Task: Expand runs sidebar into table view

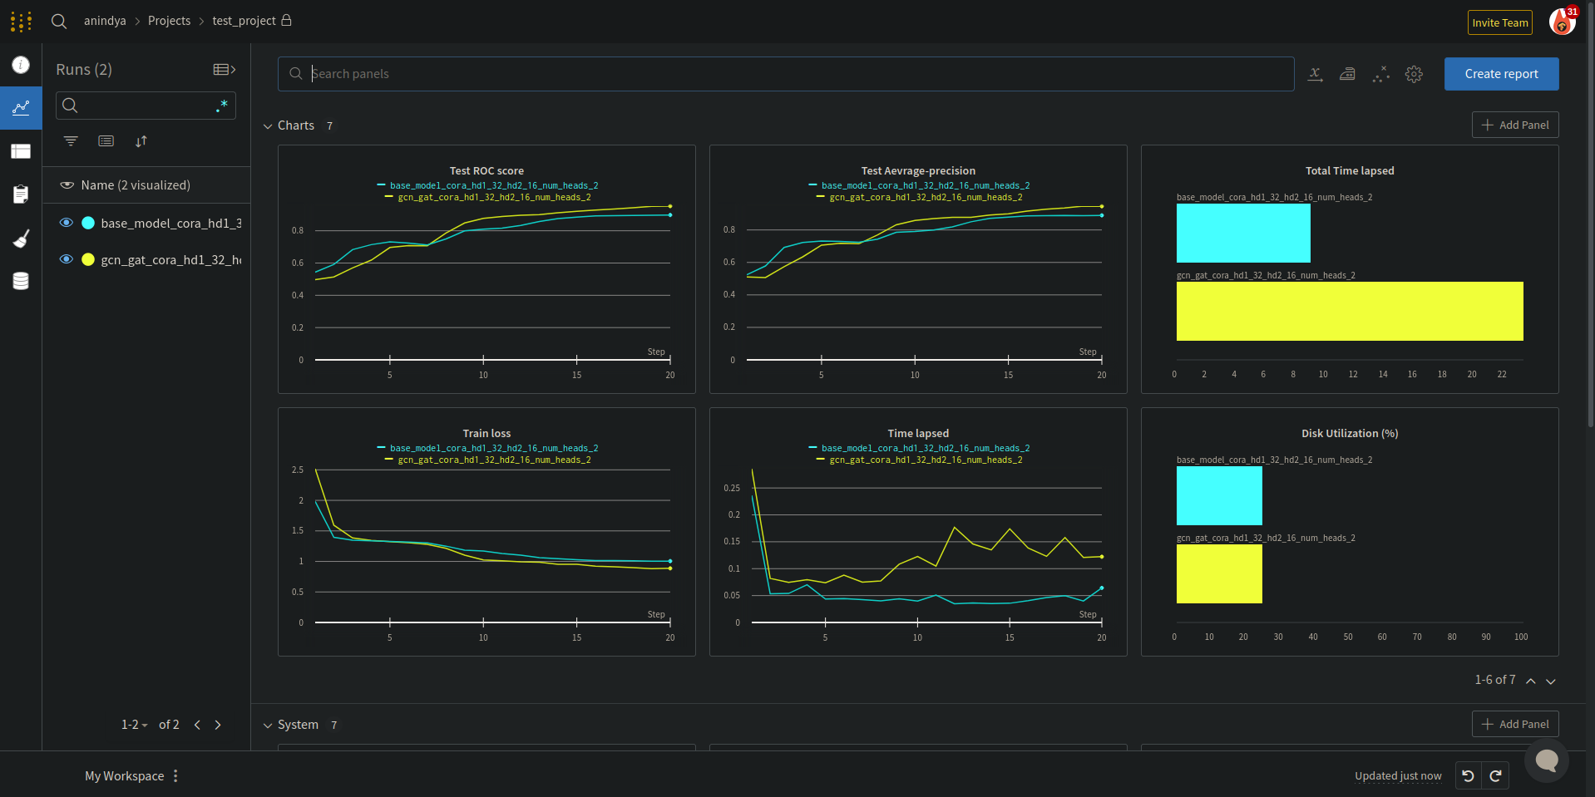Action: [x=225, y=70]
